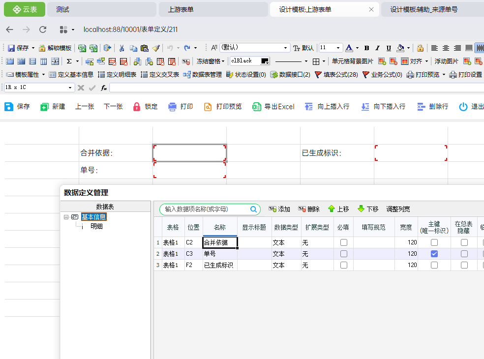Open the 填表公式(28) menu item
Image resolution: width=484 pixels, height=359 pixels.
tap(336, 75)
